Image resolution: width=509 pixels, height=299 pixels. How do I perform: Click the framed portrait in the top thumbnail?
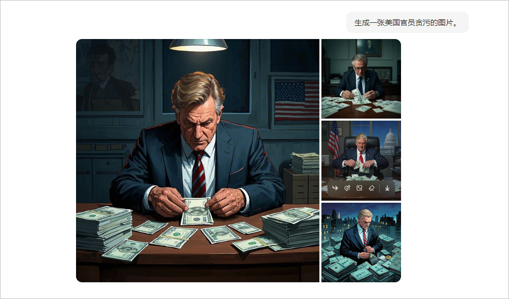click(369, 48)
